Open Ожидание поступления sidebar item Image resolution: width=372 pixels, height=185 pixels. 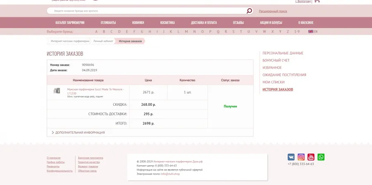click(284, 75)
